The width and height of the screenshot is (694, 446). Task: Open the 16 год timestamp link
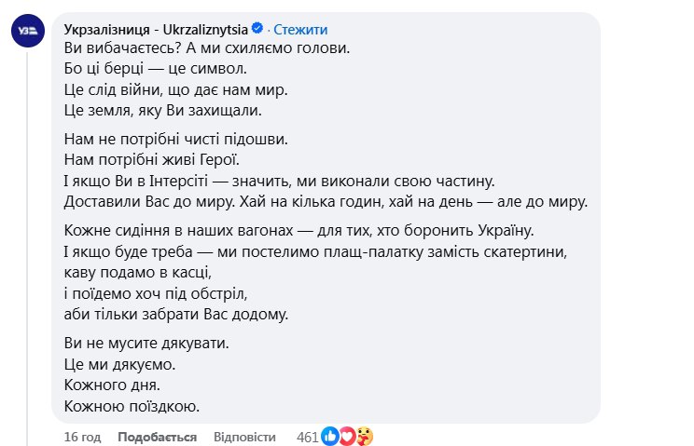81,437
